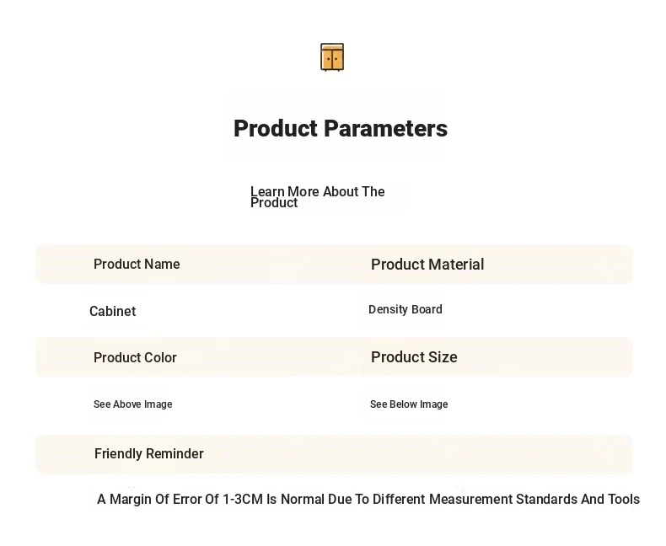Click the word Product under Learn More

point(274,203)
